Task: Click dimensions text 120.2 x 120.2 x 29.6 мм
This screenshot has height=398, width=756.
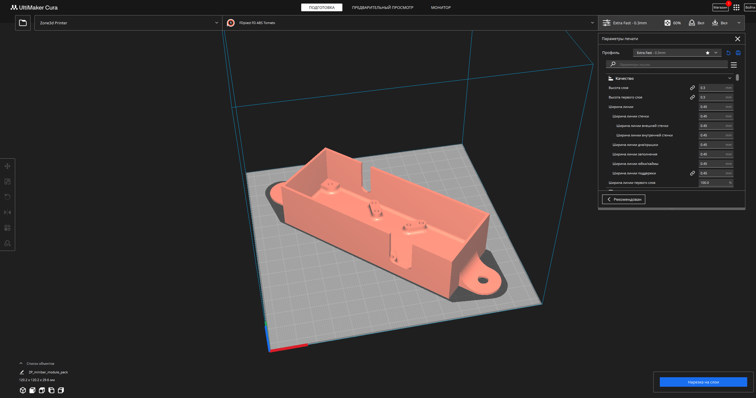Action: [x=37, y=380]
